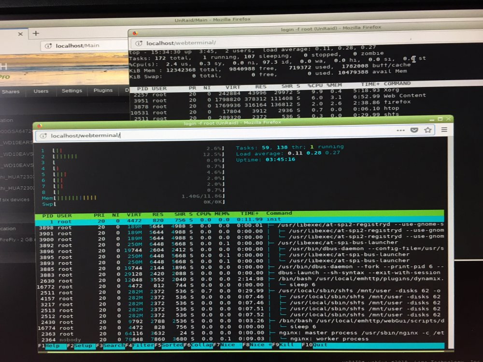Viewport: 483px width, 362px height.
Task: Click htop F4 Filter button
Action: click(x=140, y=346)
